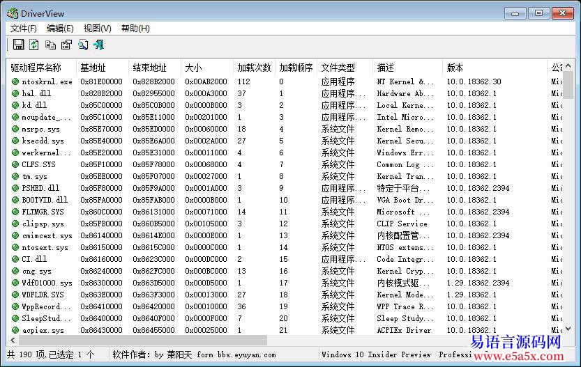Click the vertical scrollbar up arrow
Screen dimensions: 581x367
tap(568, 66)
